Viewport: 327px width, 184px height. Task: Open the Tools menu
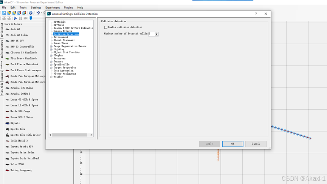point(23,8)
